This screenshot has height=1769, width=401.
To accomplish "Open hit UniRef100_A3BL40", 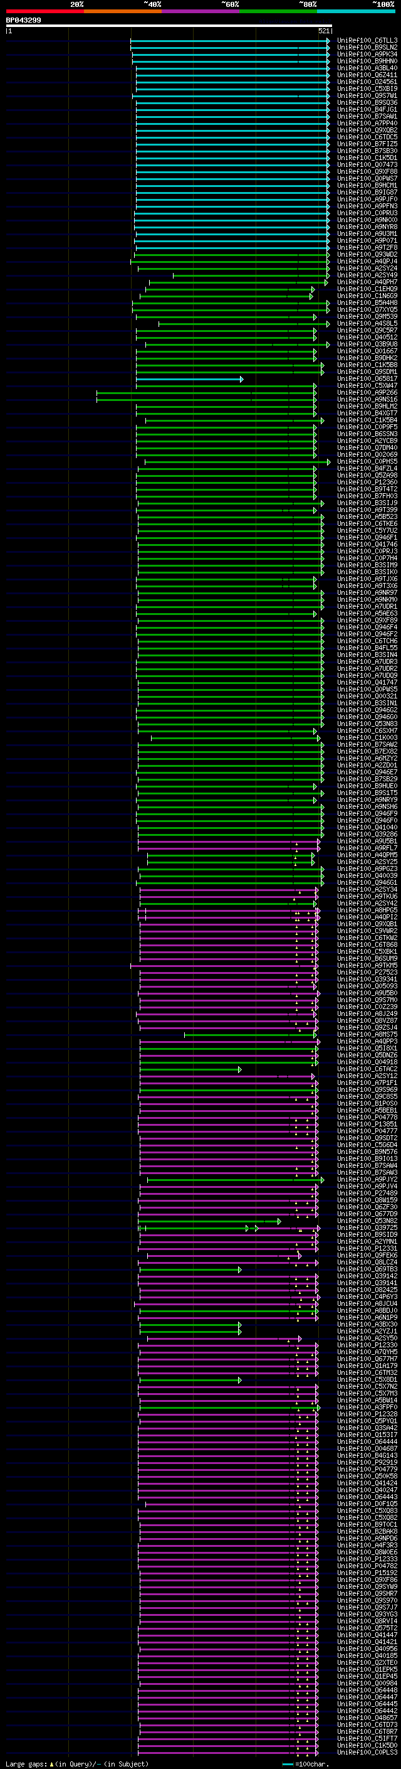I will pyautogui.click(x=367, y=68).
